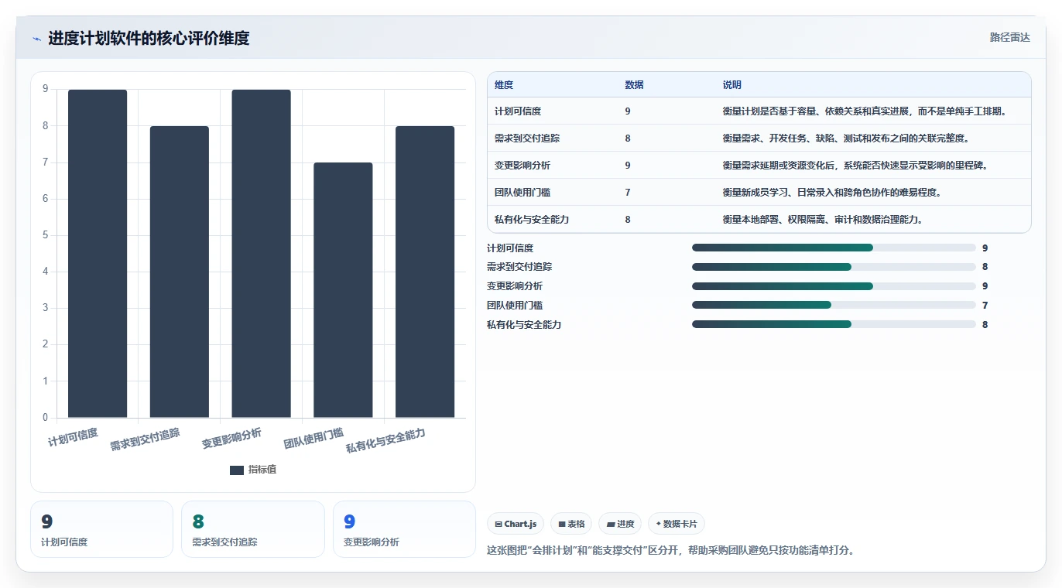Click the 私有化与安全能力 x-axis label
Image resolution: width=1062 pixels, height=588 pixels.
pos(385,440)
